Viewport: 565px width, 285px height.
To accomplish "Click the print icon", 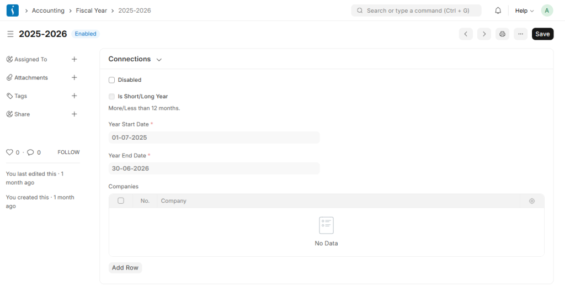I will tap(502, 34).
